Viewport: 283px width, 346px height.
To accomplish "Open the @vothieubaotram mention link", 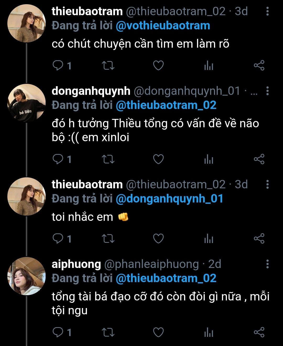I will coord(163,26).
